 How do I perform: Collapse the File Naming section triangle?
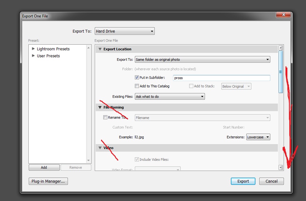point(100,107)
